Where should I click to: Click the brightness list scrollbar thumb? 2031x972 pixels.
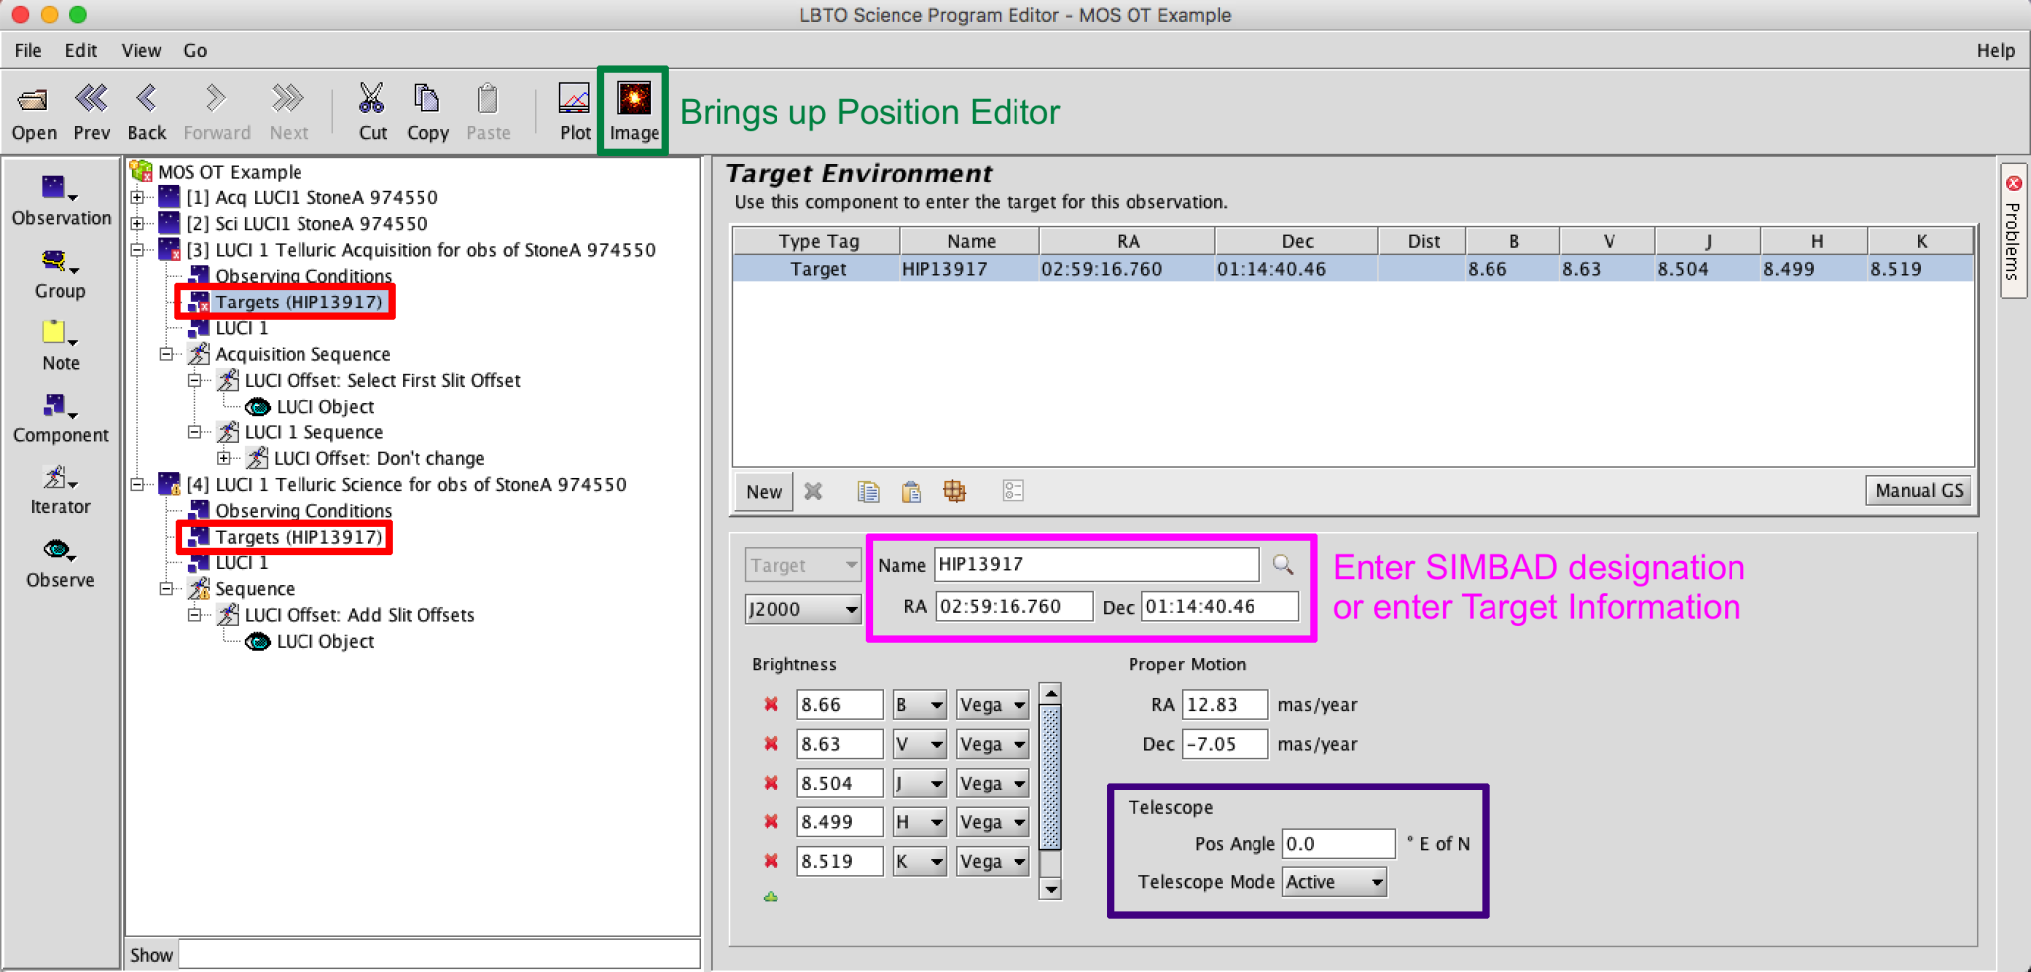[1051, 778]
